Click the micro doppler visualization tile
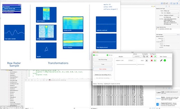Viewport: 180px width, 109px height. 73,41
